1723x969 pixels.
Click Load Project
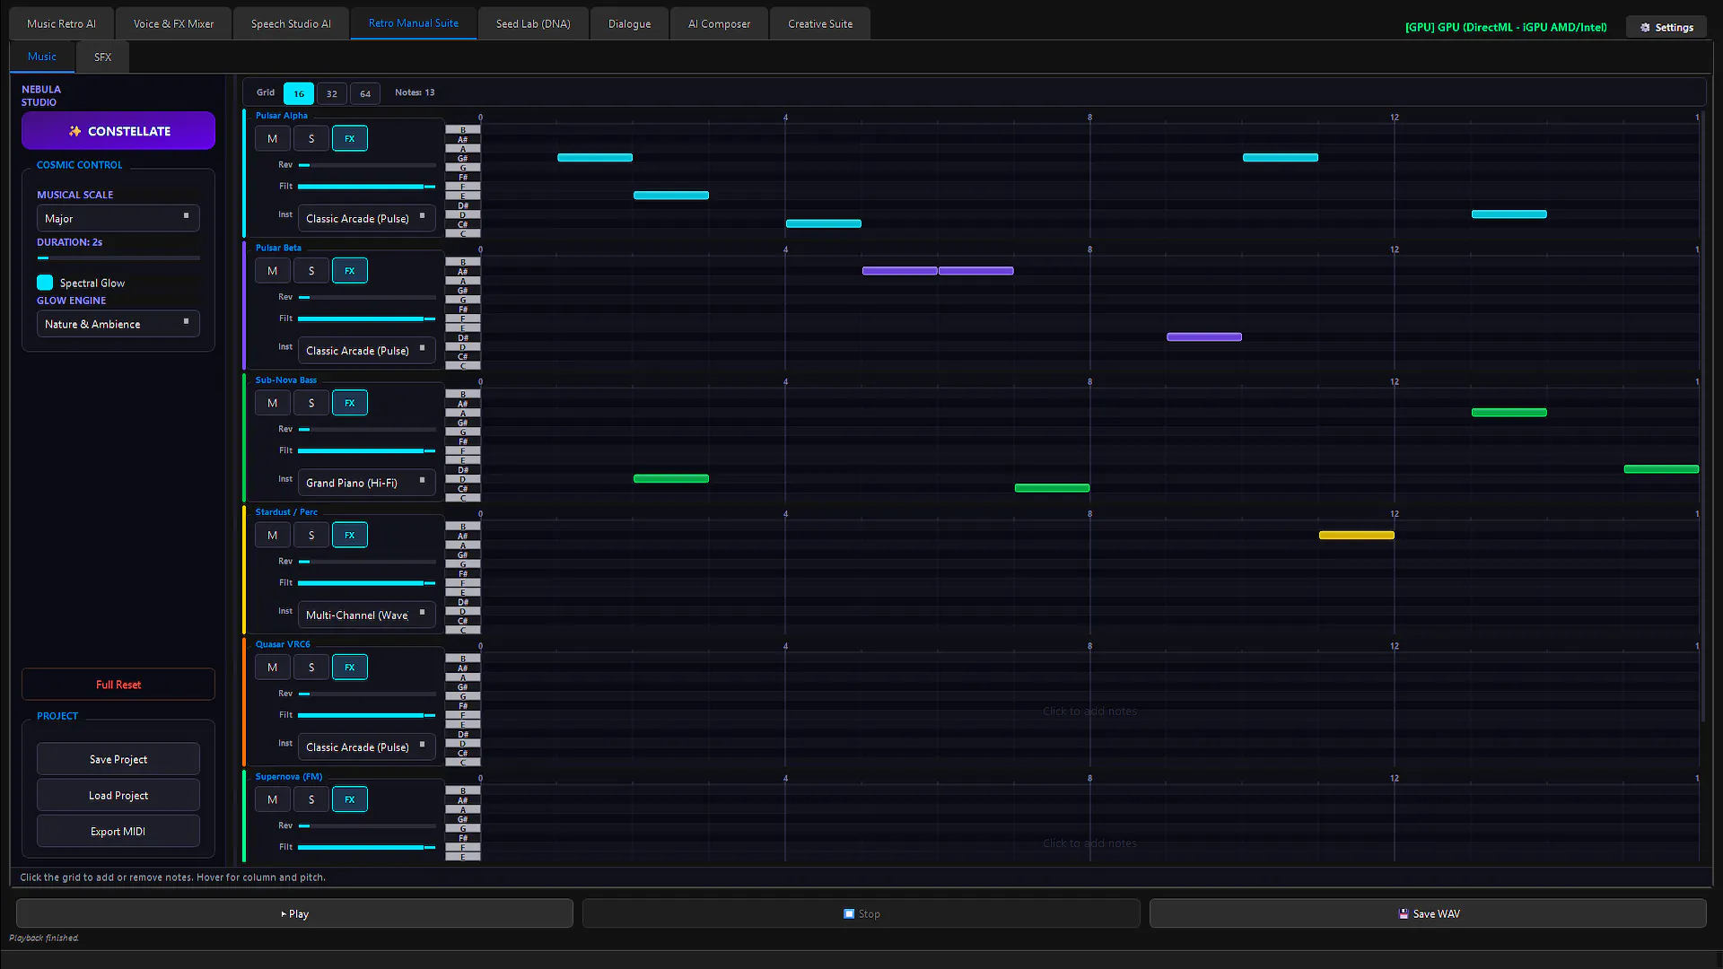(118, 796)
